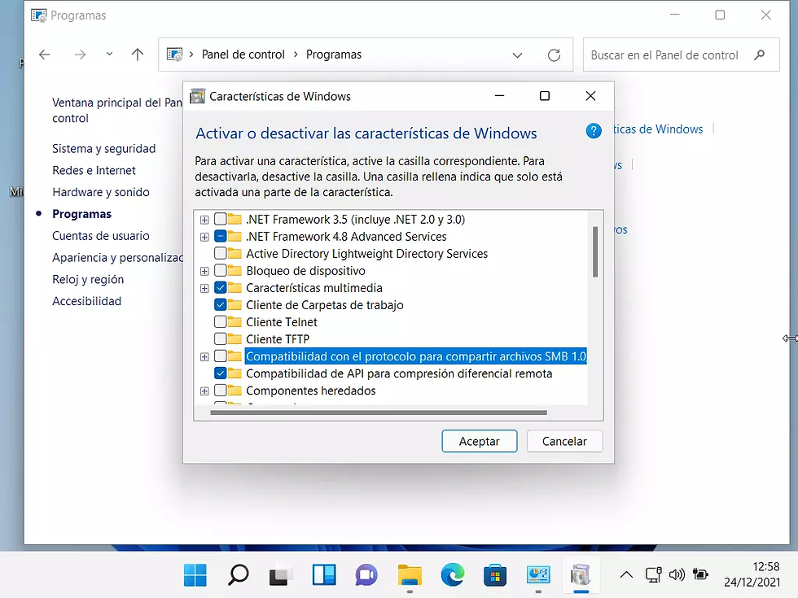Open Reloj y región category
This screenshot has width=798, height=598.
[88, 279]
